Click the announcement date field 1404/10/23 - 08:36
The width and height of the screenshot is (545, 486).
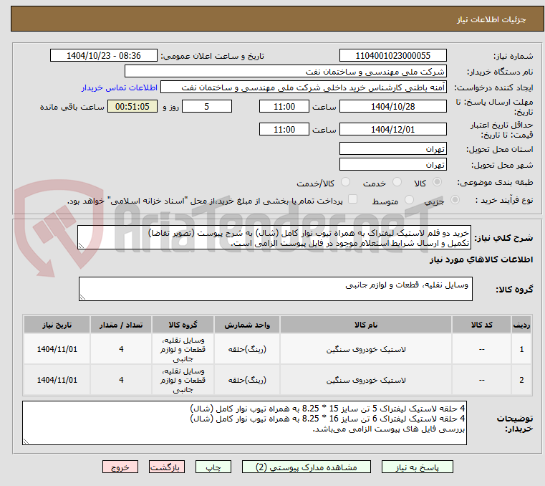104,56
